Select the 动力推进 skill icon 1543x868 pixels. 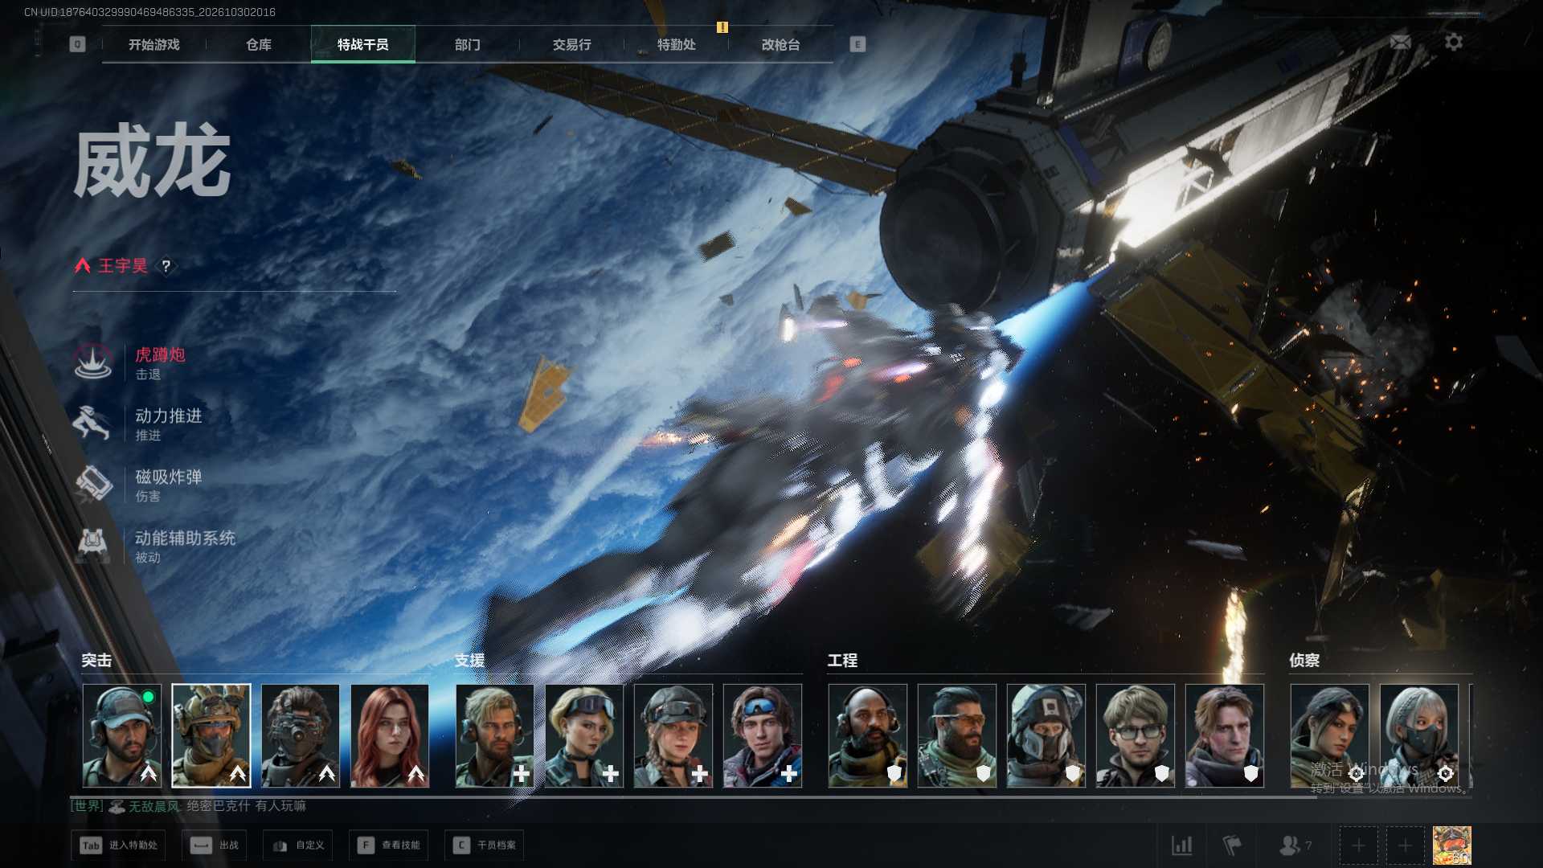[x=92, y=423]
